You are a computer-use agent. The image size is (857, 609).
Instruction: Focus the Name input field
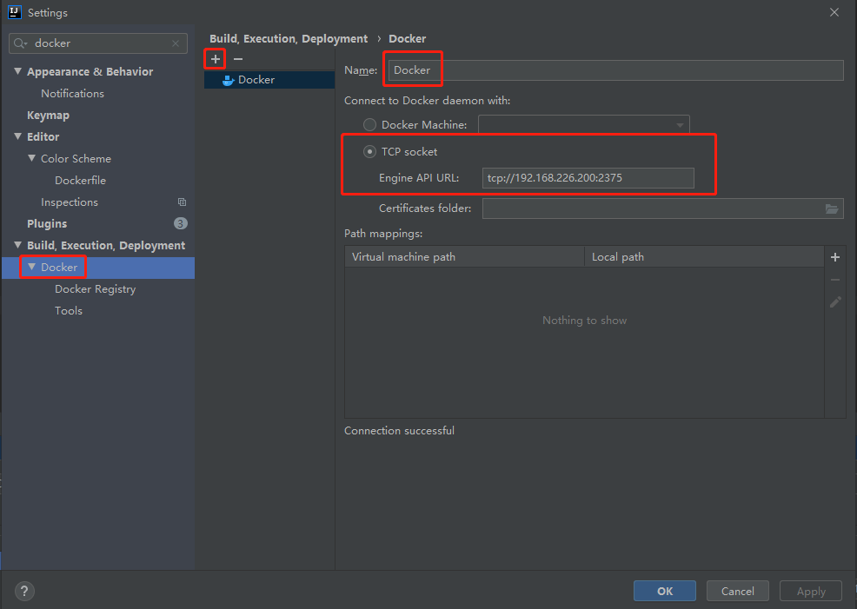click(x=615, y=70)
